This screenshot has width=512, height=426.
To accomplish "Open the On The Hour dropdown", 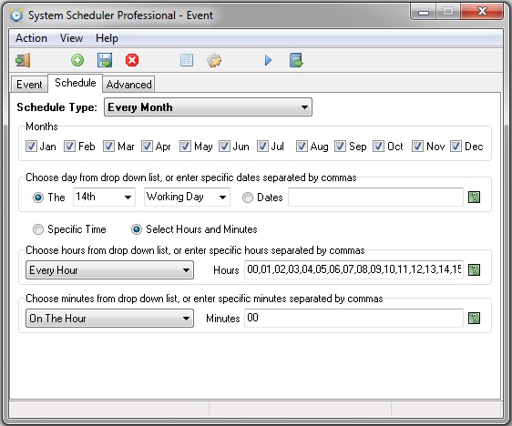I will click(109, 318).
